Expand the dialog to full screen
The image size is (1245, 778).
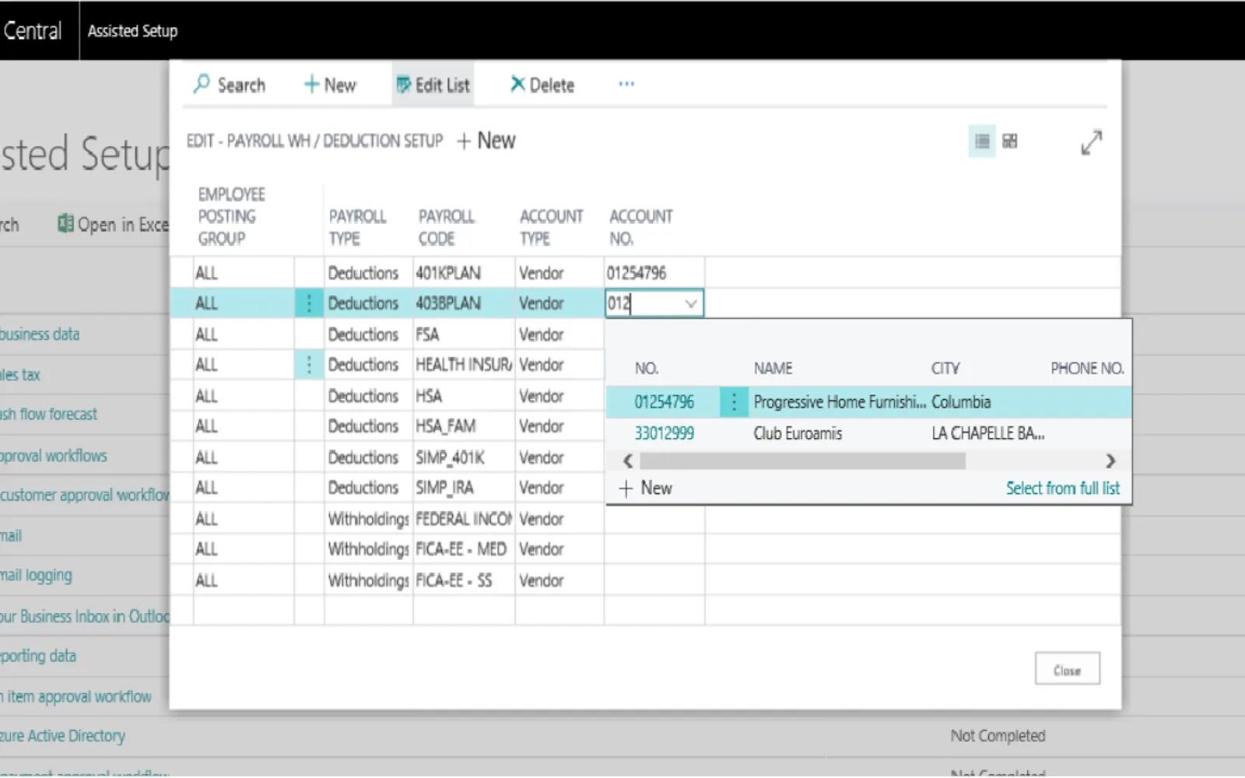(1092, 142)
